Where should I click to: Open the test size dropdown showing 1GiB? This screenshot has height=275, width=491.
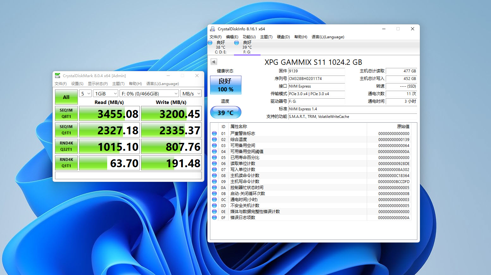tap(105, 93)
